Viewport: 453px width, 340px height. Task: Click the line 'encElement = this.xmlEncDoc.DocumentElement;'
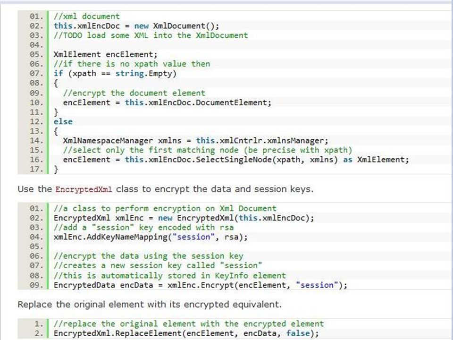pyautogui.click(x=167, y=102)
